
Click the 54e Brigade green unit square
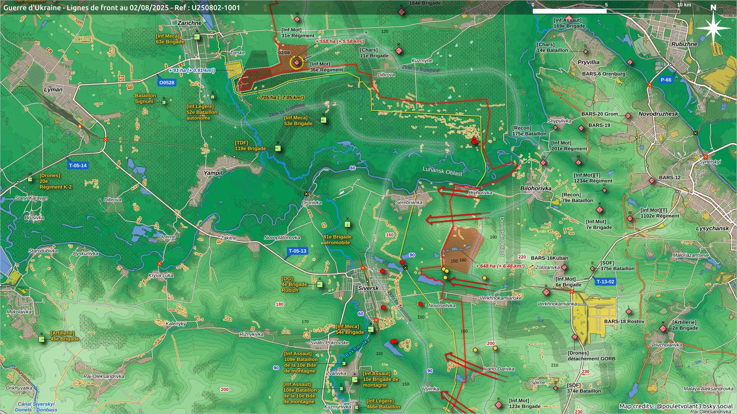click(371, 329)
